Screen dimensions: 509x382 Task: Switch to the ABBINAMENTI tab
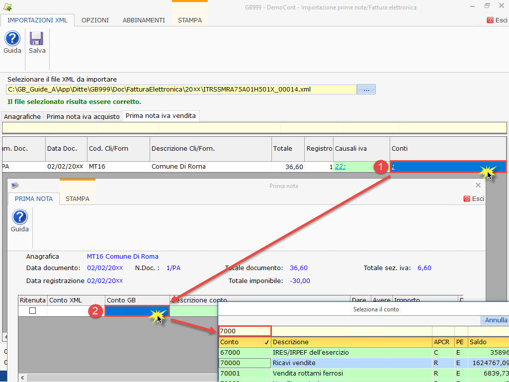click(x=144, y=20)
